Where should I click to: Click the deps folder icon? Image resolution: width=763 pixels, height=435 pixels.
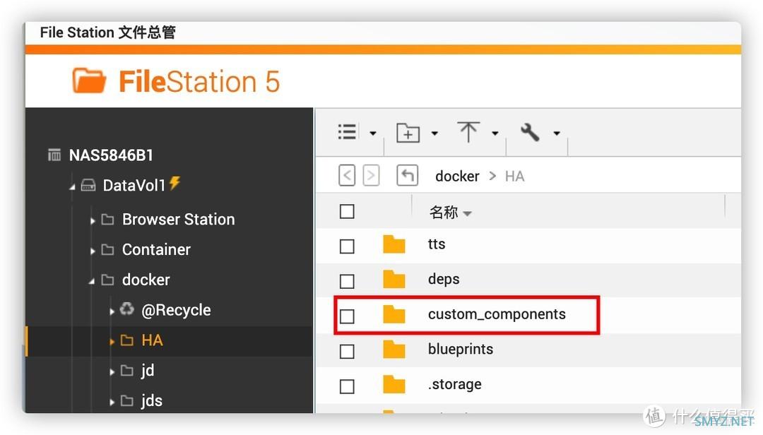[394, 280]
